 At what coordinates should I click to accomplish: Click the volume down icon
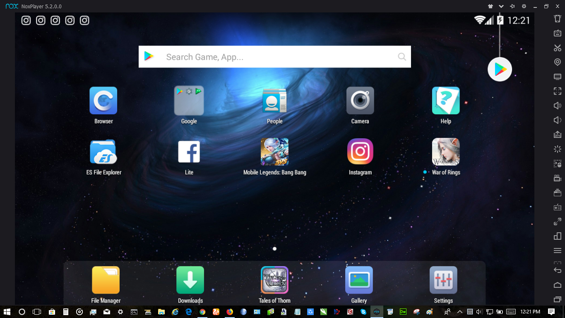[x=558, y=120]
